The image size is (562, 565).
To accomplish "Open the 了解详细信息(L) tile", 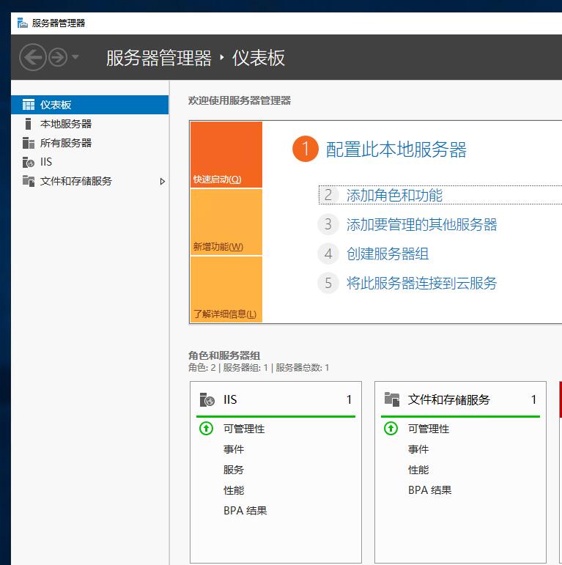I will point(226,289).
